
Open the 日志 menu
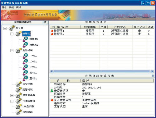coord(4,7)
